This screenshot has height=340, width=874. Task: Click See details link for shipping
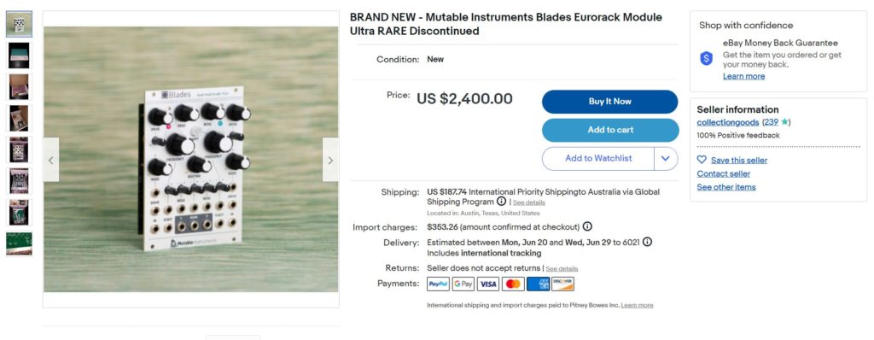(529, 202)
